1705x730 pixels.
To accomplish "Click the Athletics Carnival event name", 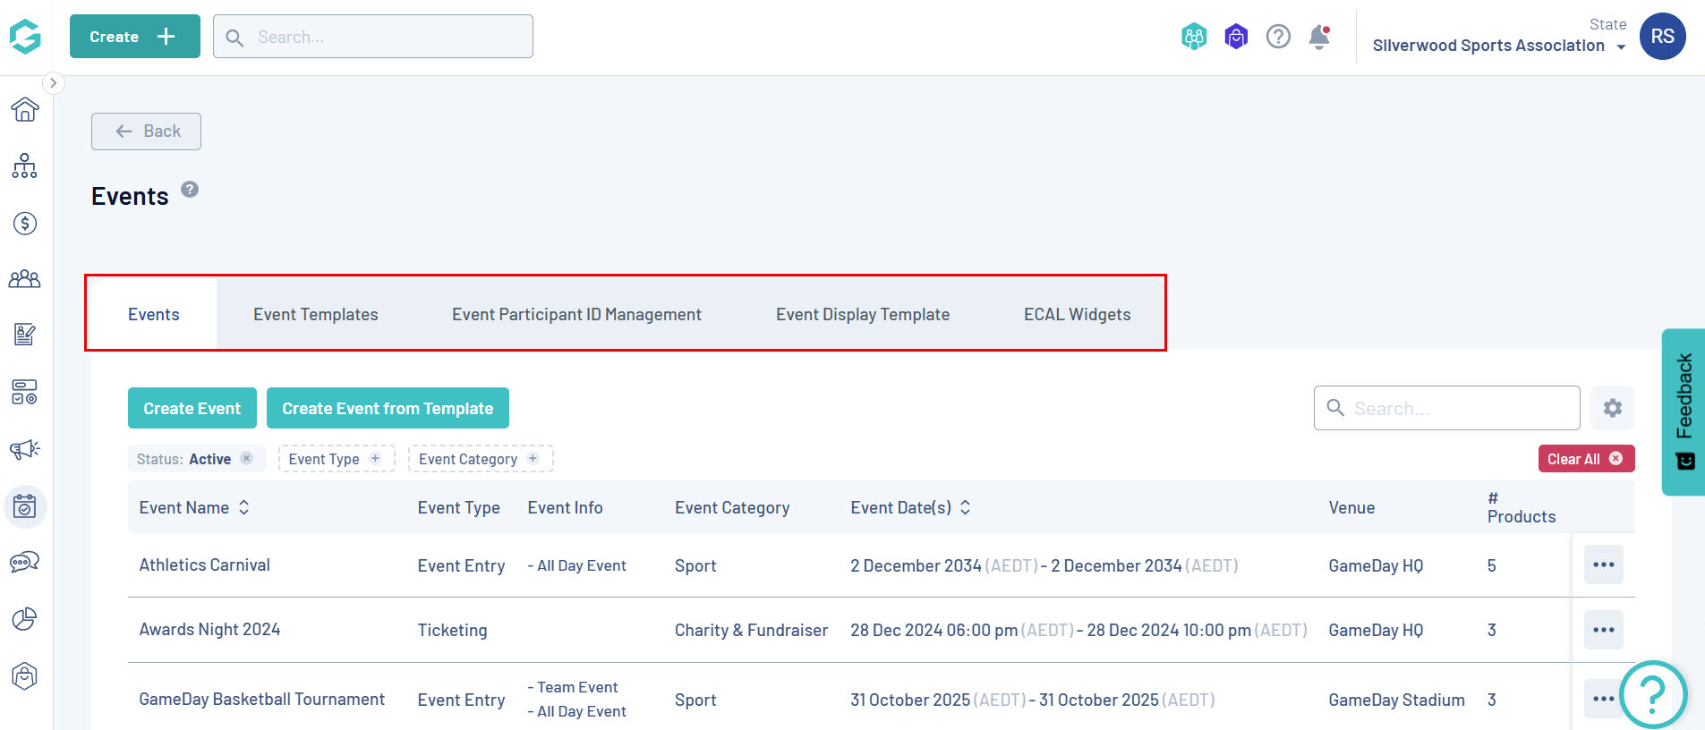I will (x=205, y=565).
